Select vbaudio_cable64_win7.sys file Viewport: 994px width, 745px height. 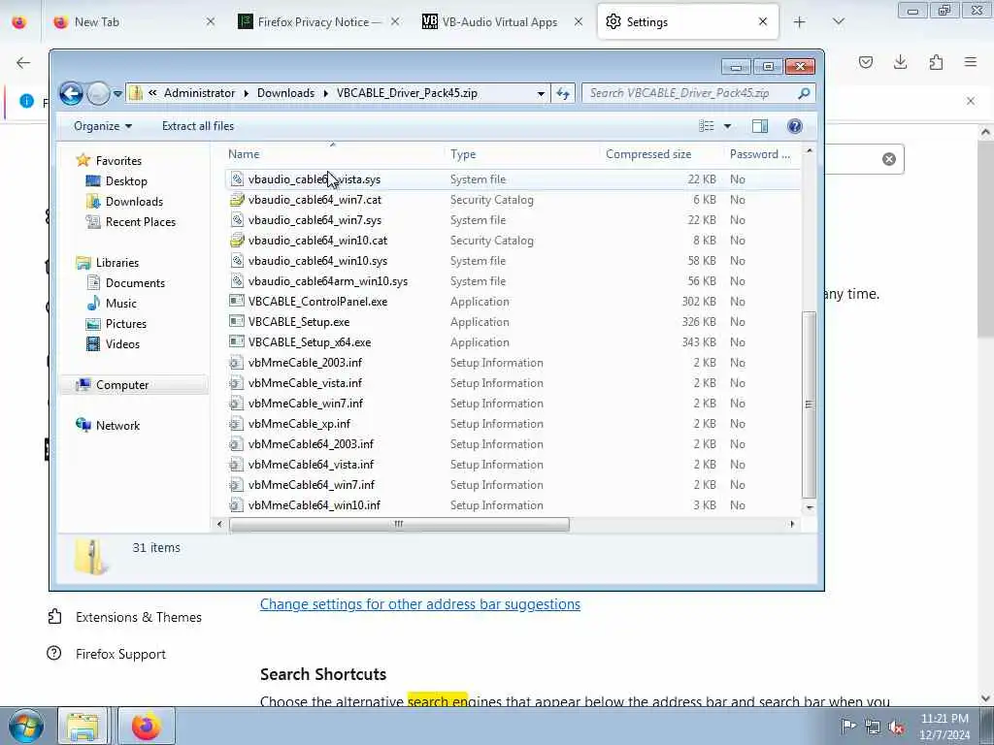pyautogui.click(x=315, y=220)
